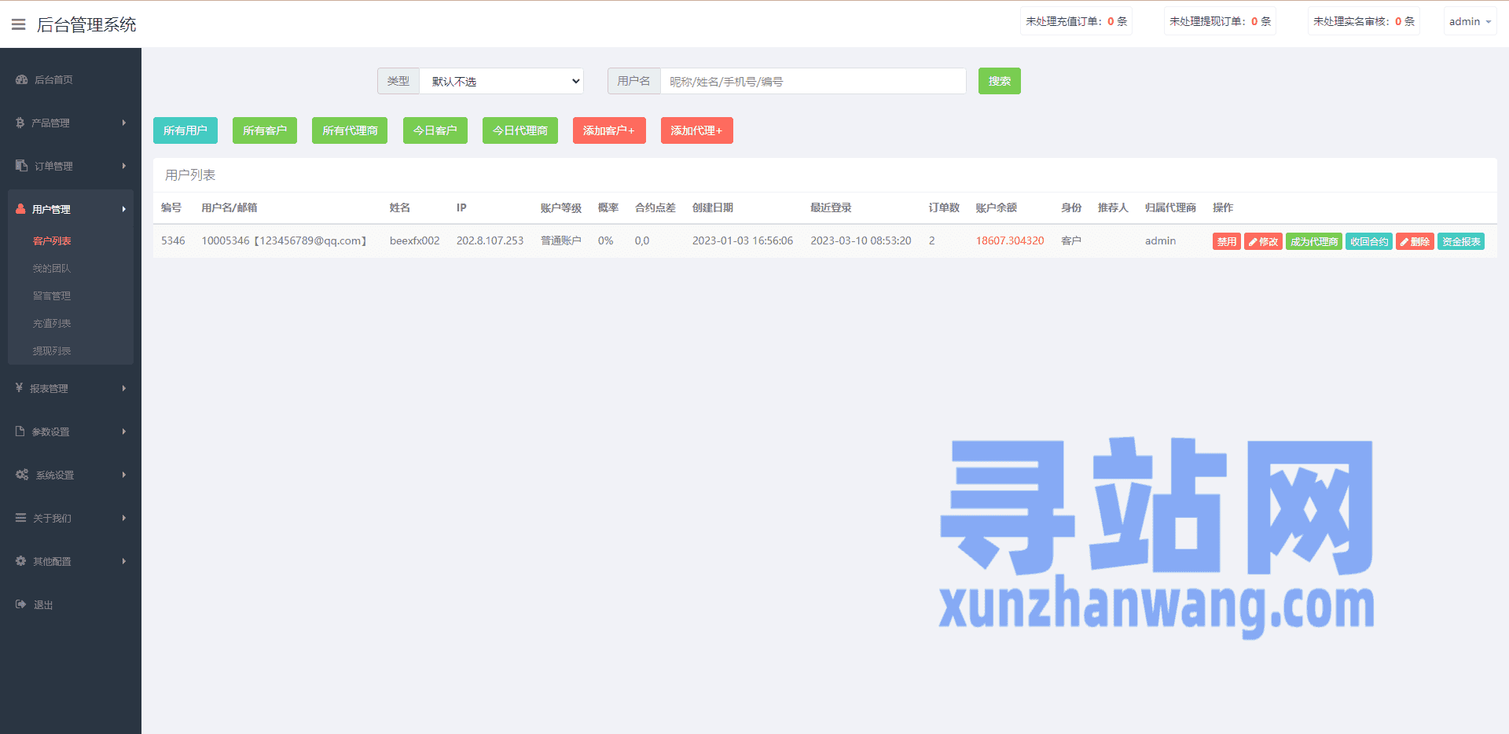Expand the 关于我们 submenu arrow
The width and height of the screenshot is (1509, 734).
[124, 518]
